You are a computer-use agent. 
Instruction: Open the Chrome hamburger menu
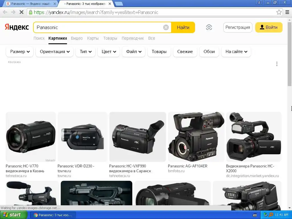(x=287, y=12)
